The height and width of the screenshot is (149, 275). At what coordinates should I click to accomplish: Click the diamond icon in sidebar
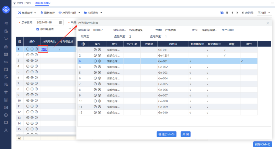(6, 92)
